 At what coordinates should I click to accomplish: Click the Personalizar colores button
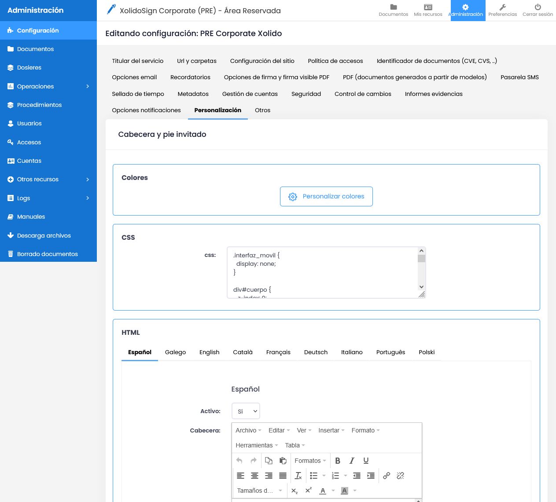[x=326, y=196]
